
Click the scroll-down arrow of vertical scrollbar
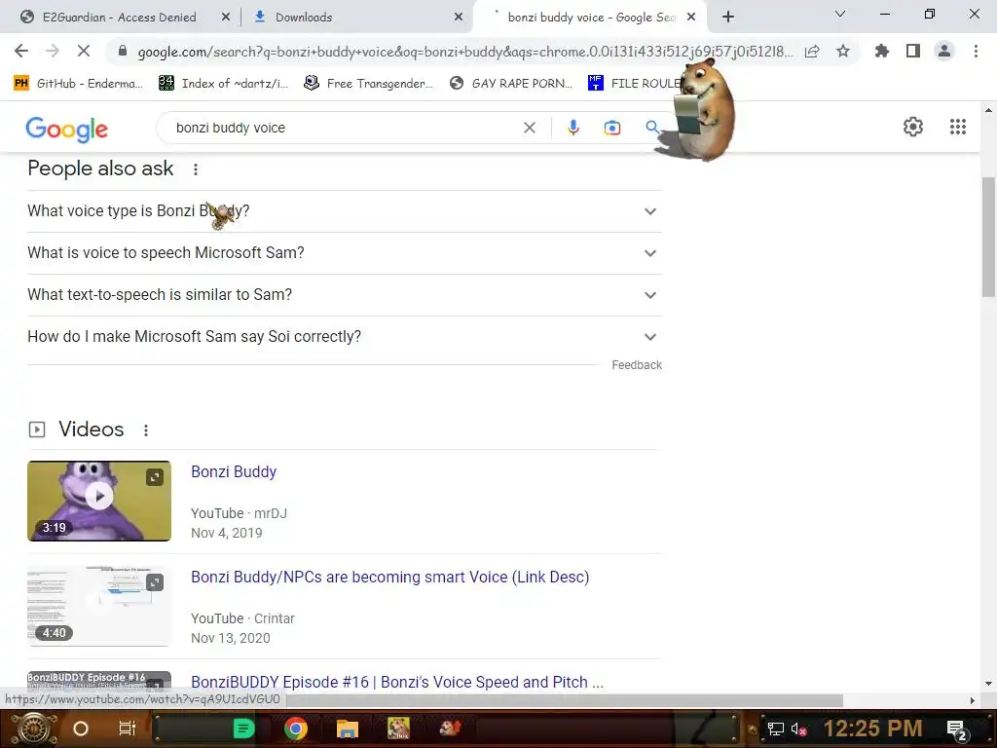point(988,684)
